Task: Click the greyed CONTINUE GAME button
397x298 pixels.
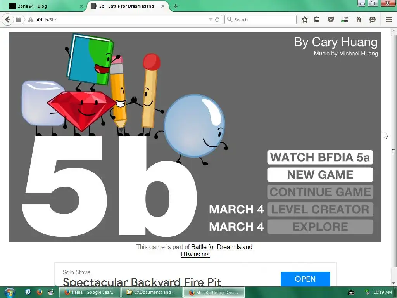Action: click(x=320, y=192)
